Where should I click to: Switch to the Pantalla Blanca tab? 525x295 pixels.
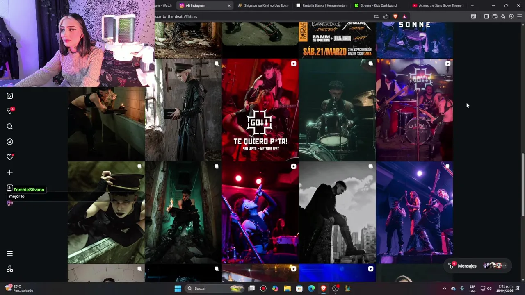coord(322,5)
